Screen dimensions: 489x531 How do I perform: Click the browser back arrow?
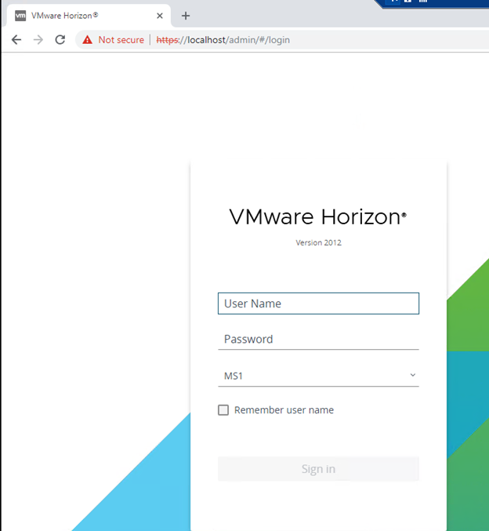(16, 40)
